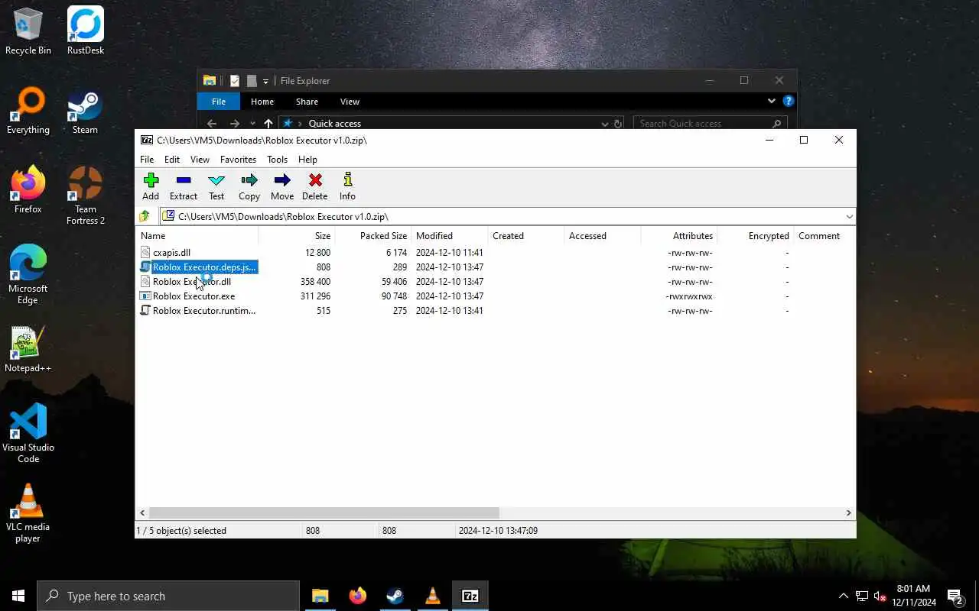Open Steam from the taskbar
The image size is (979, 611).
point(395,596)
